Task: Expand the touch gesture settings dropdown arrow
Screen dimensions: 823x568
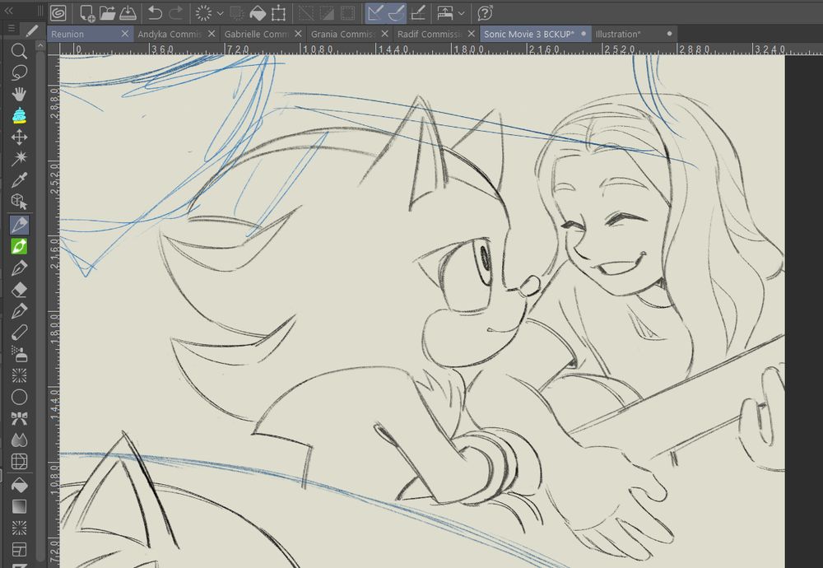Action: tap(461, 13)
